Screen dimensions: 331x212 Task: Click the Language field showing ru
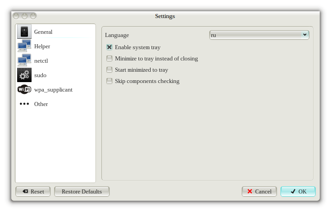[x=255, y=35]
